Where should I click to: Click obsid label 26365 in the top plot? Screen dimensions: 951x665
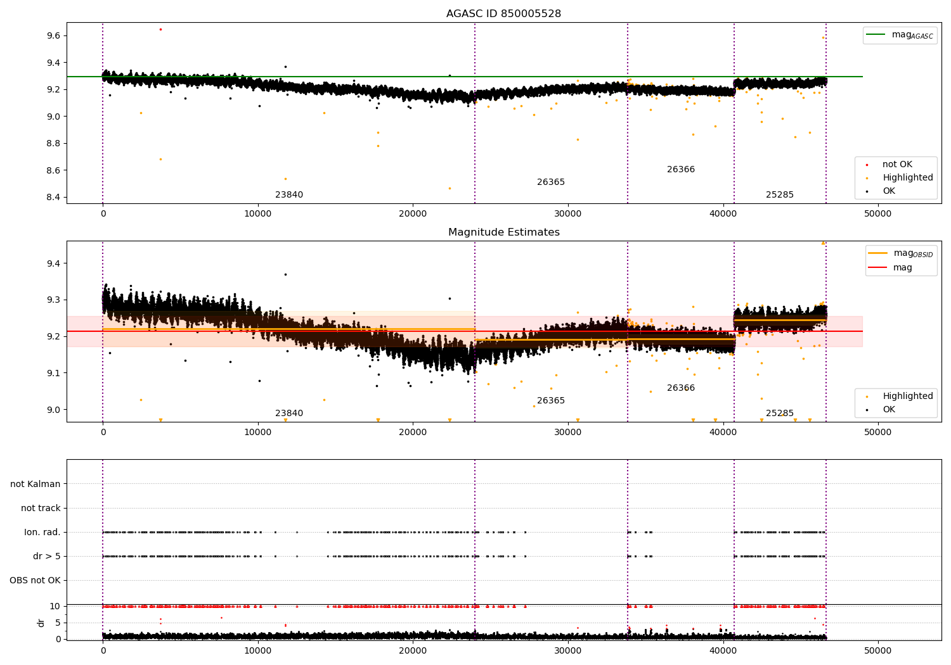pos(551,182)
